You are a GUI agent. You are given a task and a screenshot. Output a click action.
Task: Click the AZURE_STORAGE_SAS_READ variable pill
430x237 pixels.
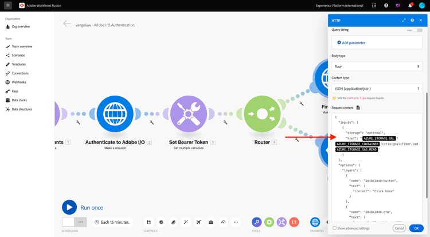click(357, 149)
